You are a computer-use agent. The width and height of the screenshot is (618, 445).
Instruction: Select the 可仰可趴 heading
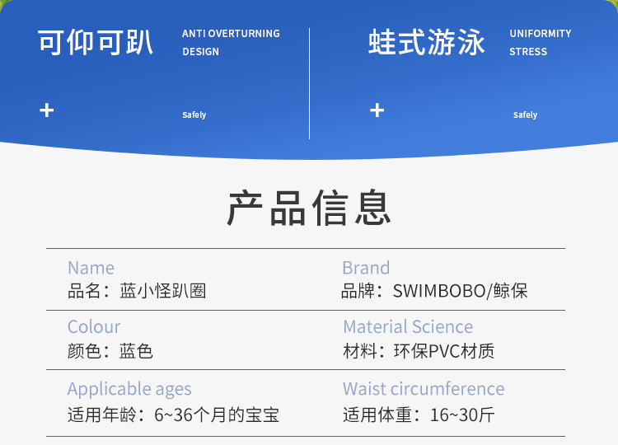point(96,42)
